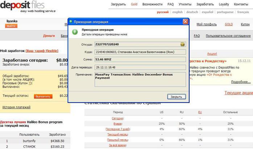The height and width of the screenshot is (149, 253).
Task: Open the Заработать menu item
Action: pos(205,4)
